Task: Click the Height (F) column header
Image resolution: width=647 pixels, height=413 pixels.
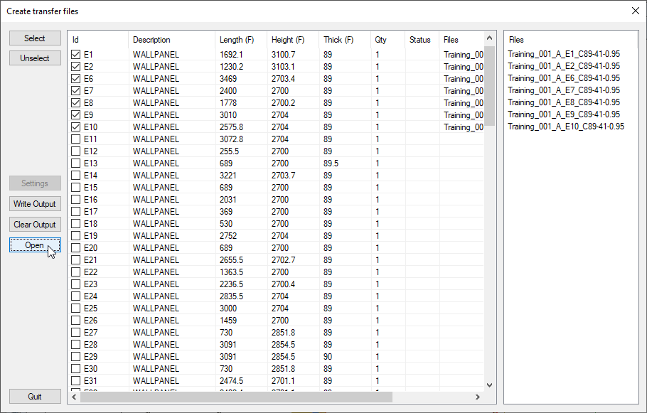Action: pyautogui.click(x=292, y=40)
